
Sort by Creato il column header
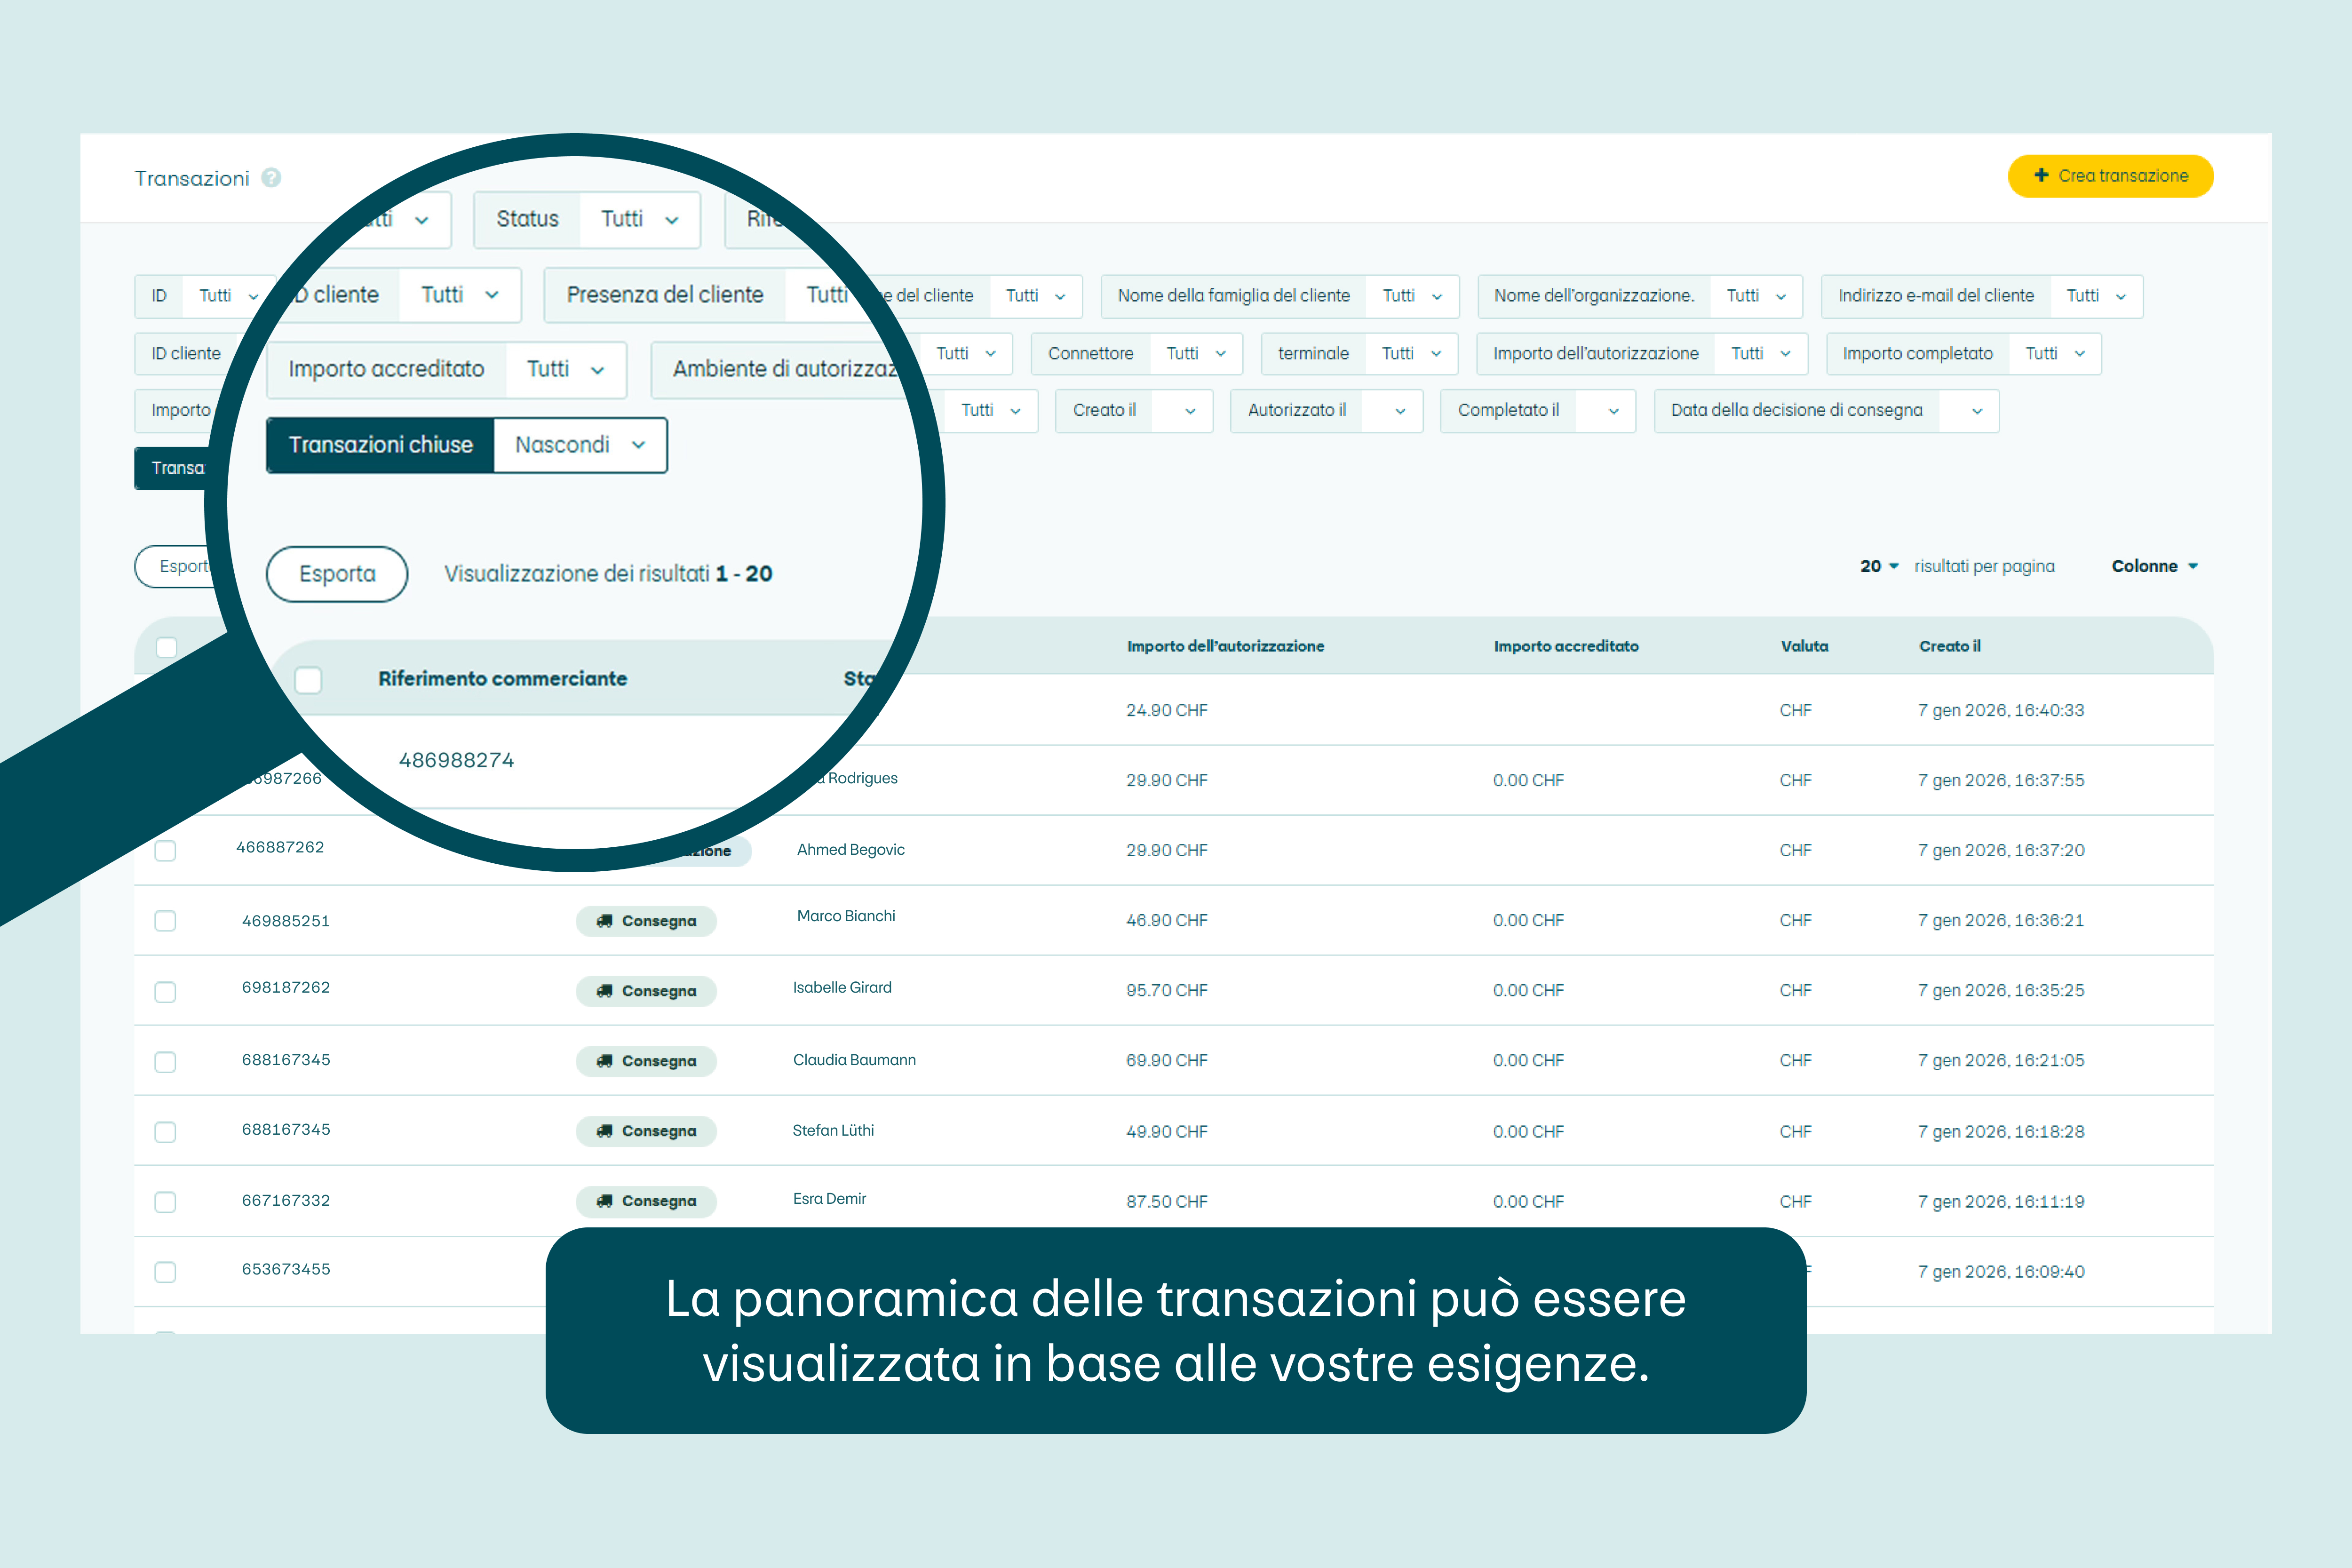[1949, 646]
